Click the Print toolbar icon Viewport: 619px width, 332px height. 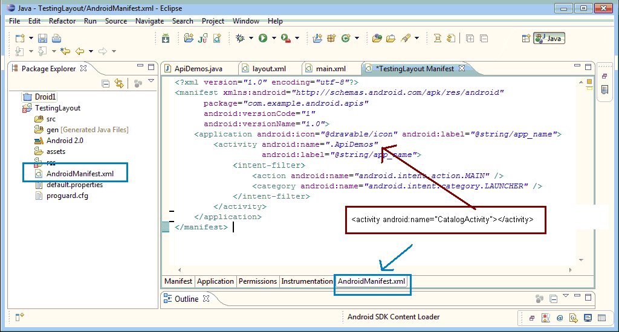(x=56, y=38)
